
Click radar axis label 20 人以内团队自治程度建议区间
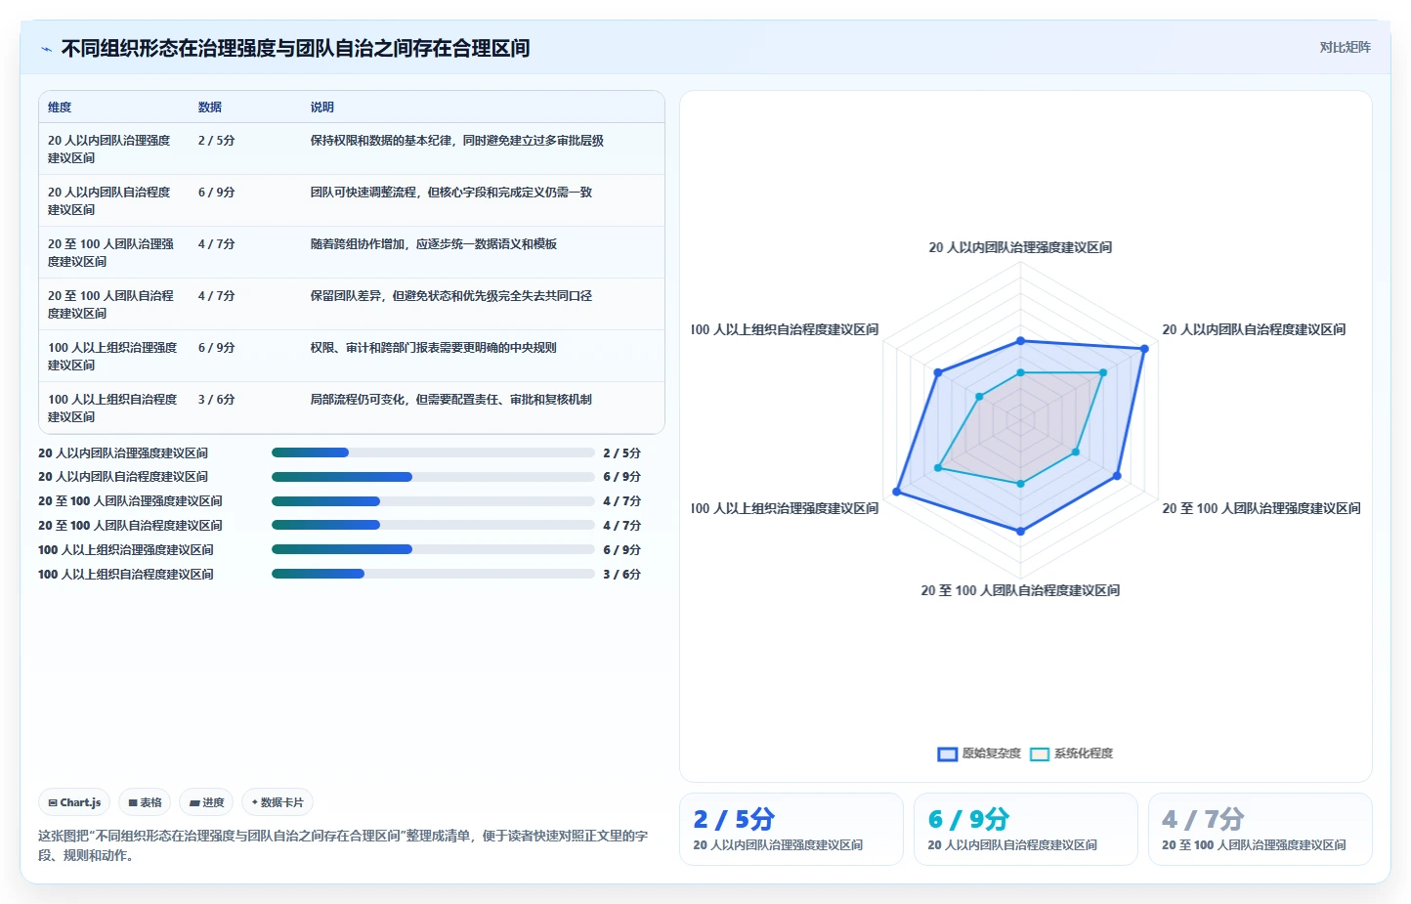pos(1254,329)
